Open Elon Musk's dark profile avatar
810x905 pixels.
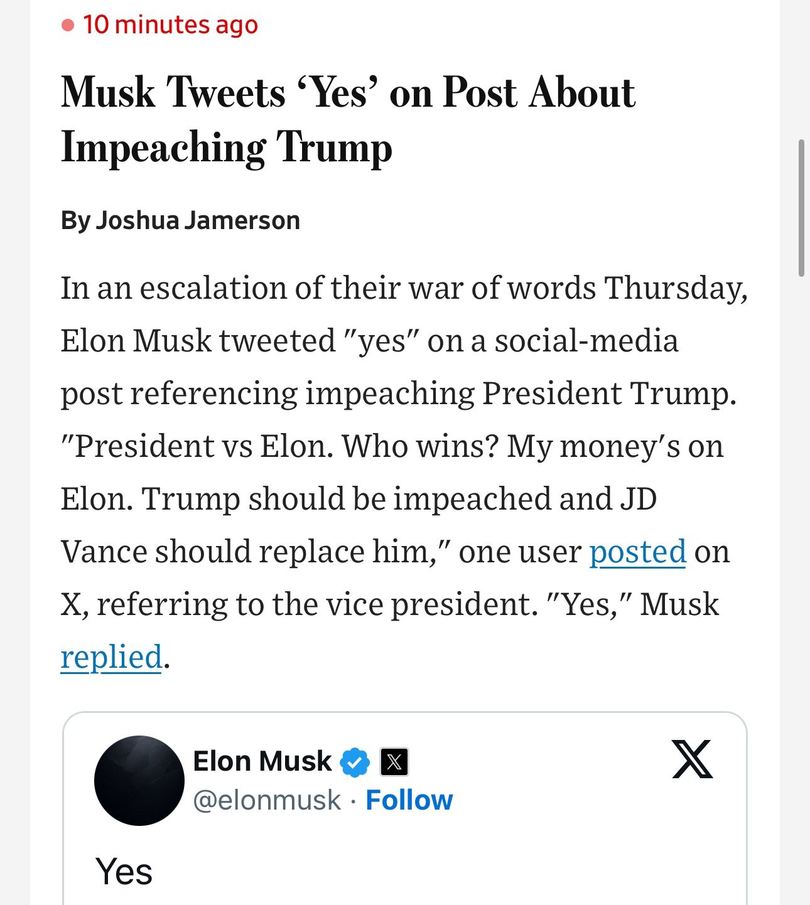[139, 780]
